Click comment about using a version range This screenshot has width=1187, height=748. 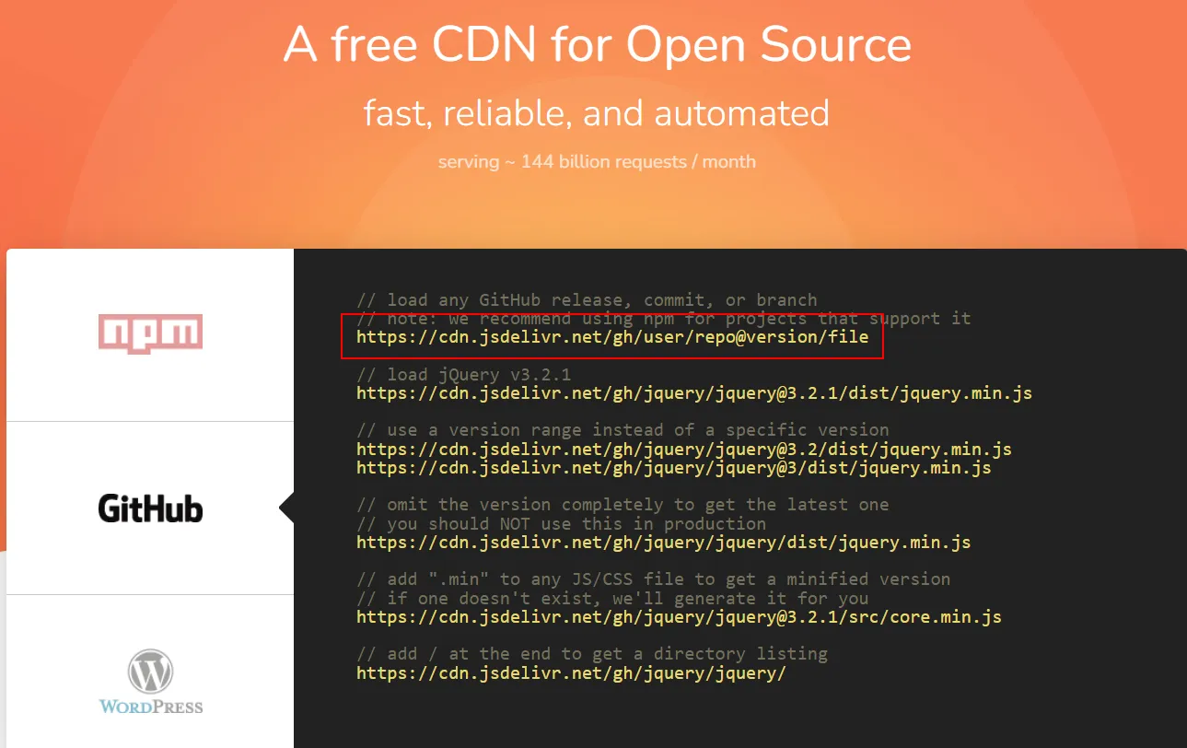(x=623, y=429)
